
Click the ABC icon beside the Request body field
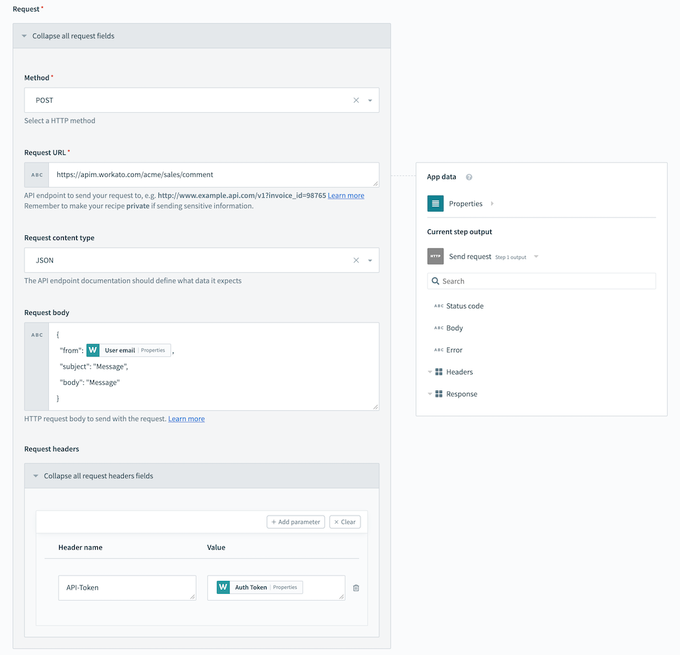36,335
